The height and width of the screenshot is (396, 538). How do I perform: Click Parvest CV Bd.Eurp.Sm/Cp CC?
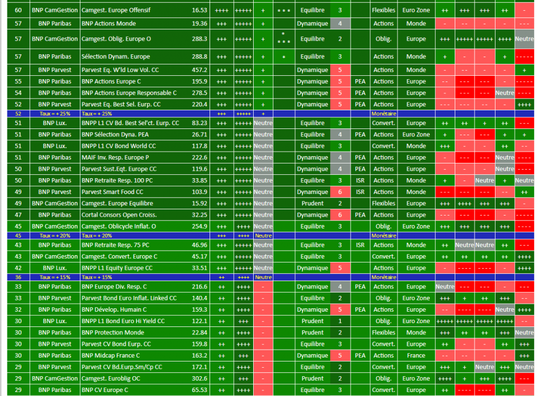[x=122, y=367]
